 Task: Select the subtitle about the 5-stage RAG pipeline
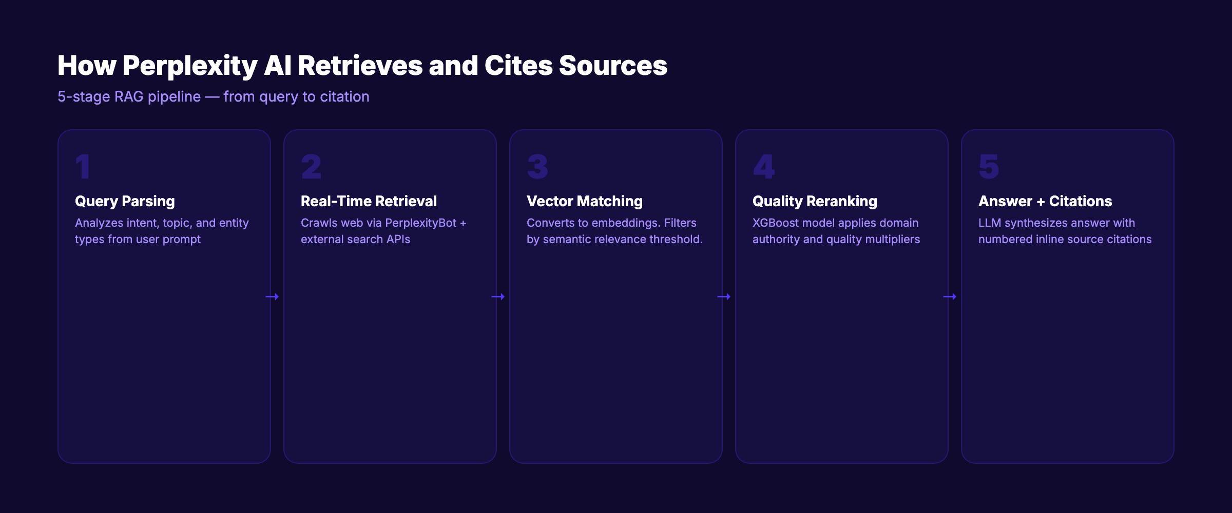[x=213, y=96]
